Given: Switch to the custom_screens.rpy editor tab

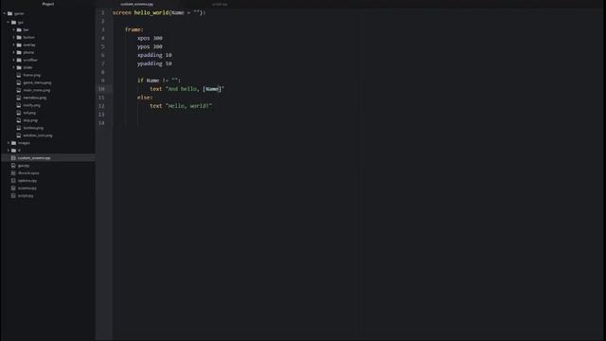Looking at the screenshot, I should point(136,4).
